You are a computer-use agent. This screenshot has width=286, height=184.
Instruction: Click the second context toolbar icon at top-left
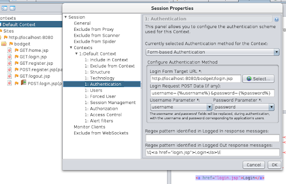tap(12, 8)
